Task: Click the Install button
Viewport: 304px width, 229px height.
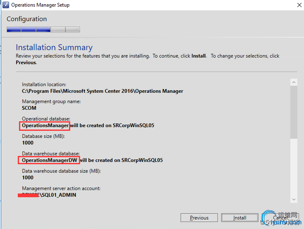Action: [x=240, y=218]
